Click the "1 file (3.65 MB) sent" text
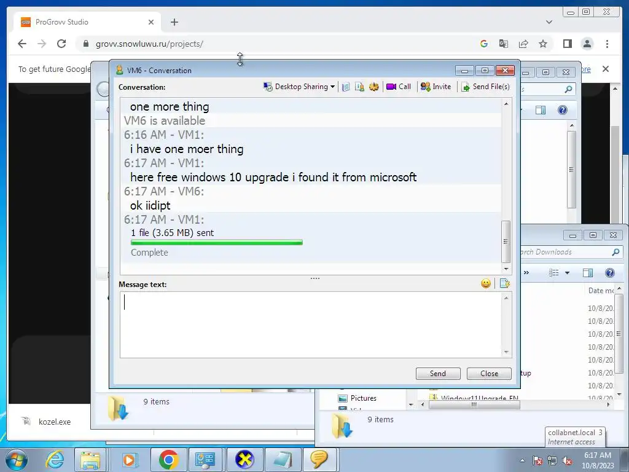Image resolution: width=629 pixels, height=472 pixels. 173,233
